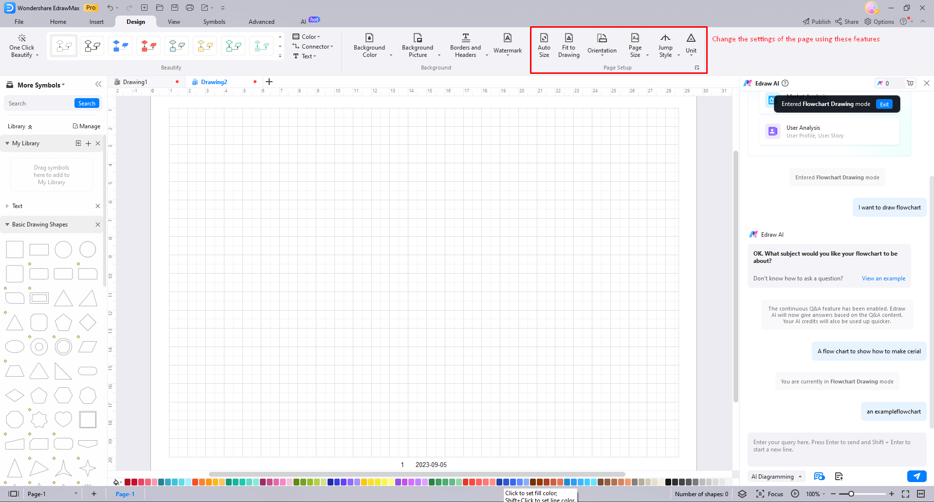Click the Layers icon in status bar

pos(742,494)
